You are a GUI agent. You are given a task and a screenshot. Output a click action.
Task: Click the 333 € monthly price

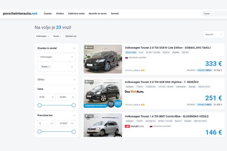[x=214, y=64]
